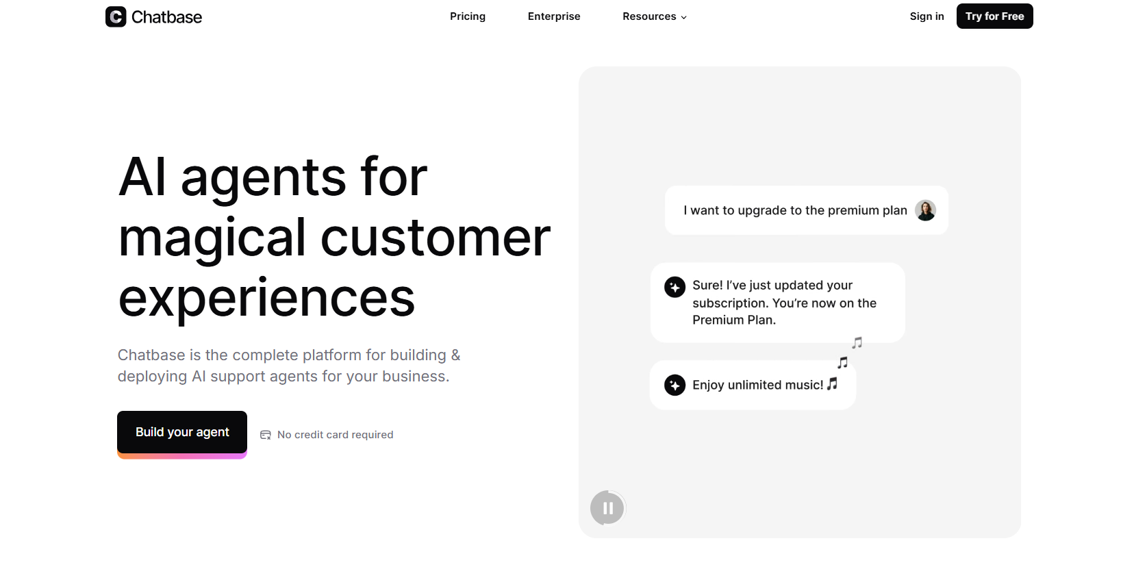Click the Premium Plan confirmation message
The image size is (1134, 567).
coord(784,303)
